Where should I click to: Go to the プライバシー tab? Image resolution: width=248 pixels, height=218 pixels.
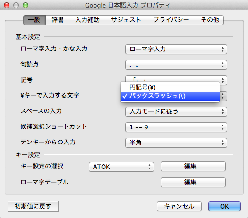click(171, 20)
